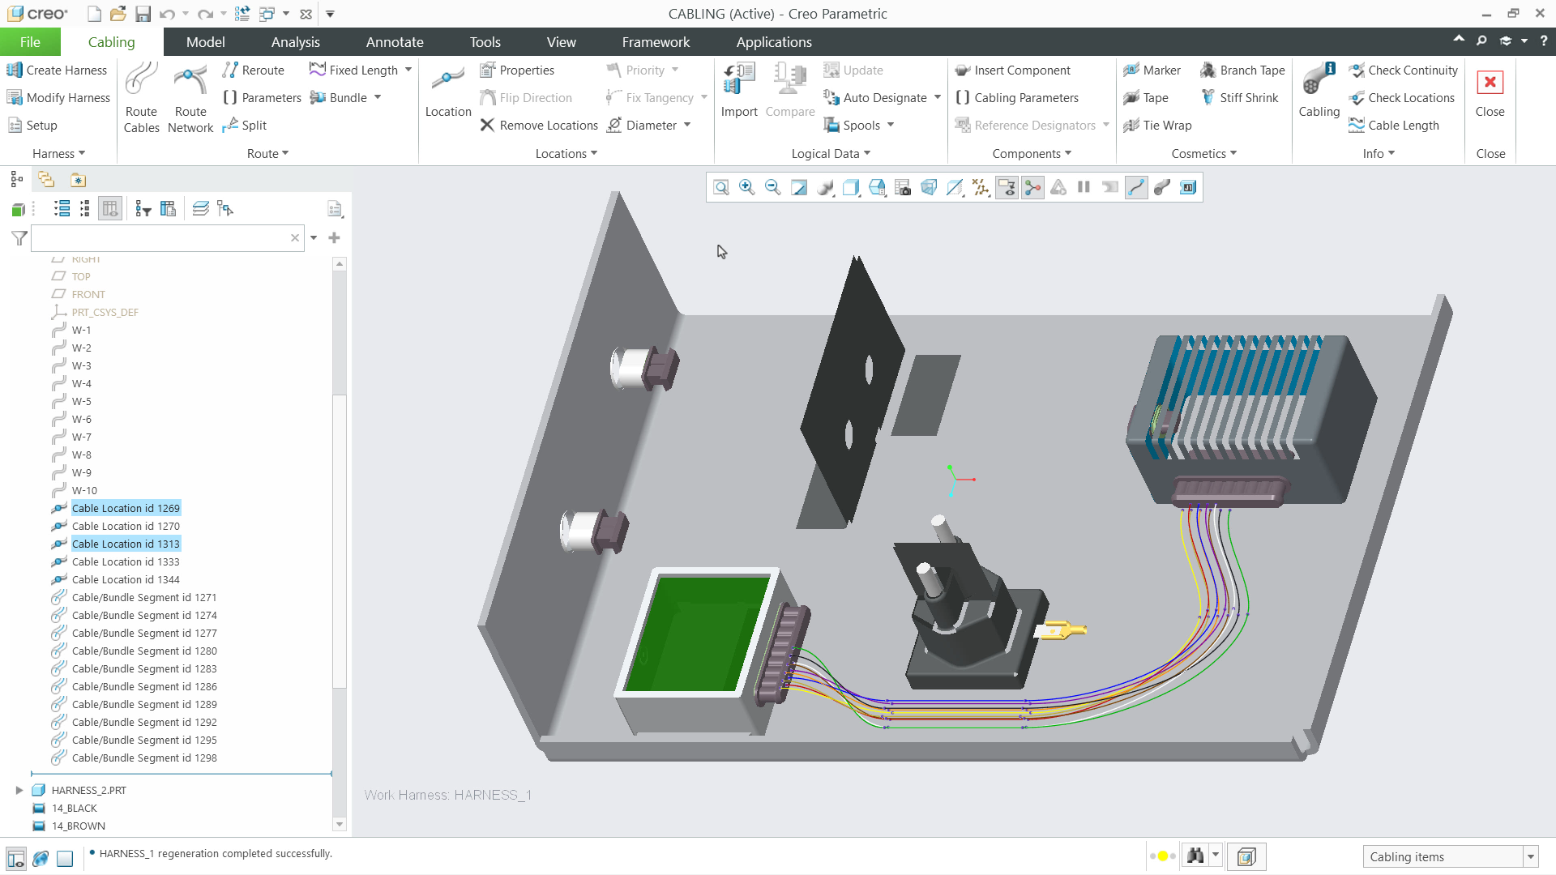The image size is (1556, 875).
Task: Click the Zoom Out magnifier icon
Action: point(772,188)
